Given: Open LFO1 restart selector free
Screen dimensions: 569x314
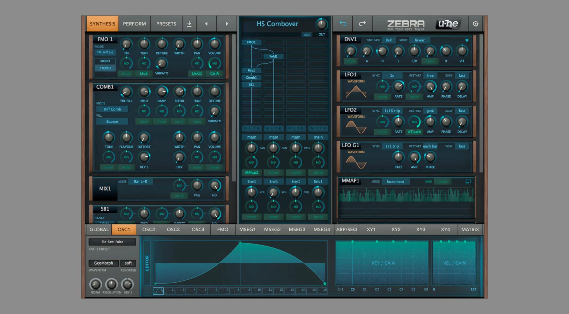Looking at the screenshot, I should (430, 75).
